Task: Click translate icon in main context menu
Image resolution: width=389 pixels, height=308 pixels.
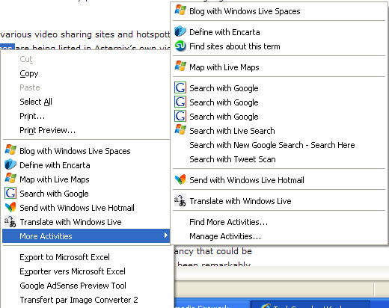Action: (x=10, y=221)
